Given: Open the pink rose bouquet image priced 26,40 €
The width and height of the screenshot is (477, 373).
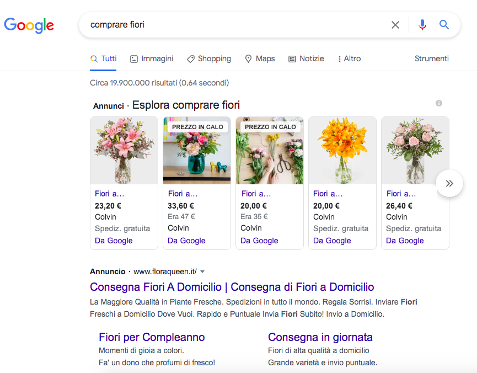Looking at the screenshot, I should 415,151.
